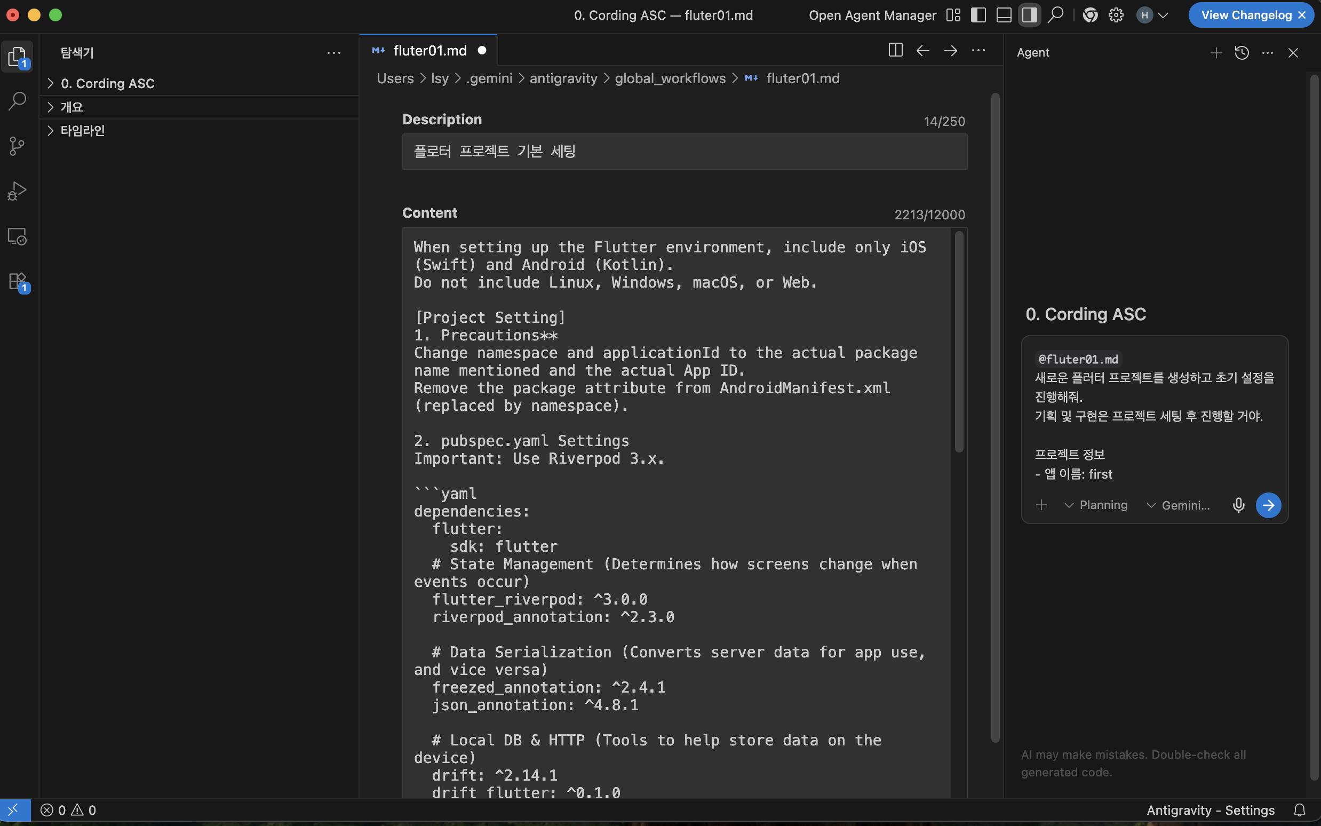Click Open Agent Manager
This screenshot has width=1321, height=826.
click(872, 15)
